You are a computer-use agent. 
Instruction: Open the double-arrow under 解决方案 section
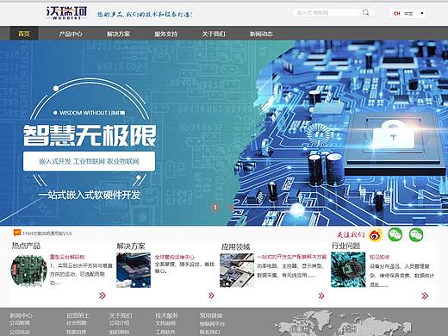click(x=211, y=296)
